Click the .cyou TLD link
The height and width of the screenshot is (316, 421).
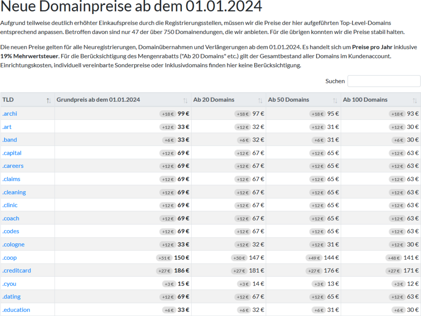click(x=9, y=284)
